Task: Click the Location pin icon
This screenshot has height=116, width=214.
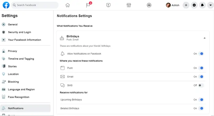Action: (x=4, y=74)
